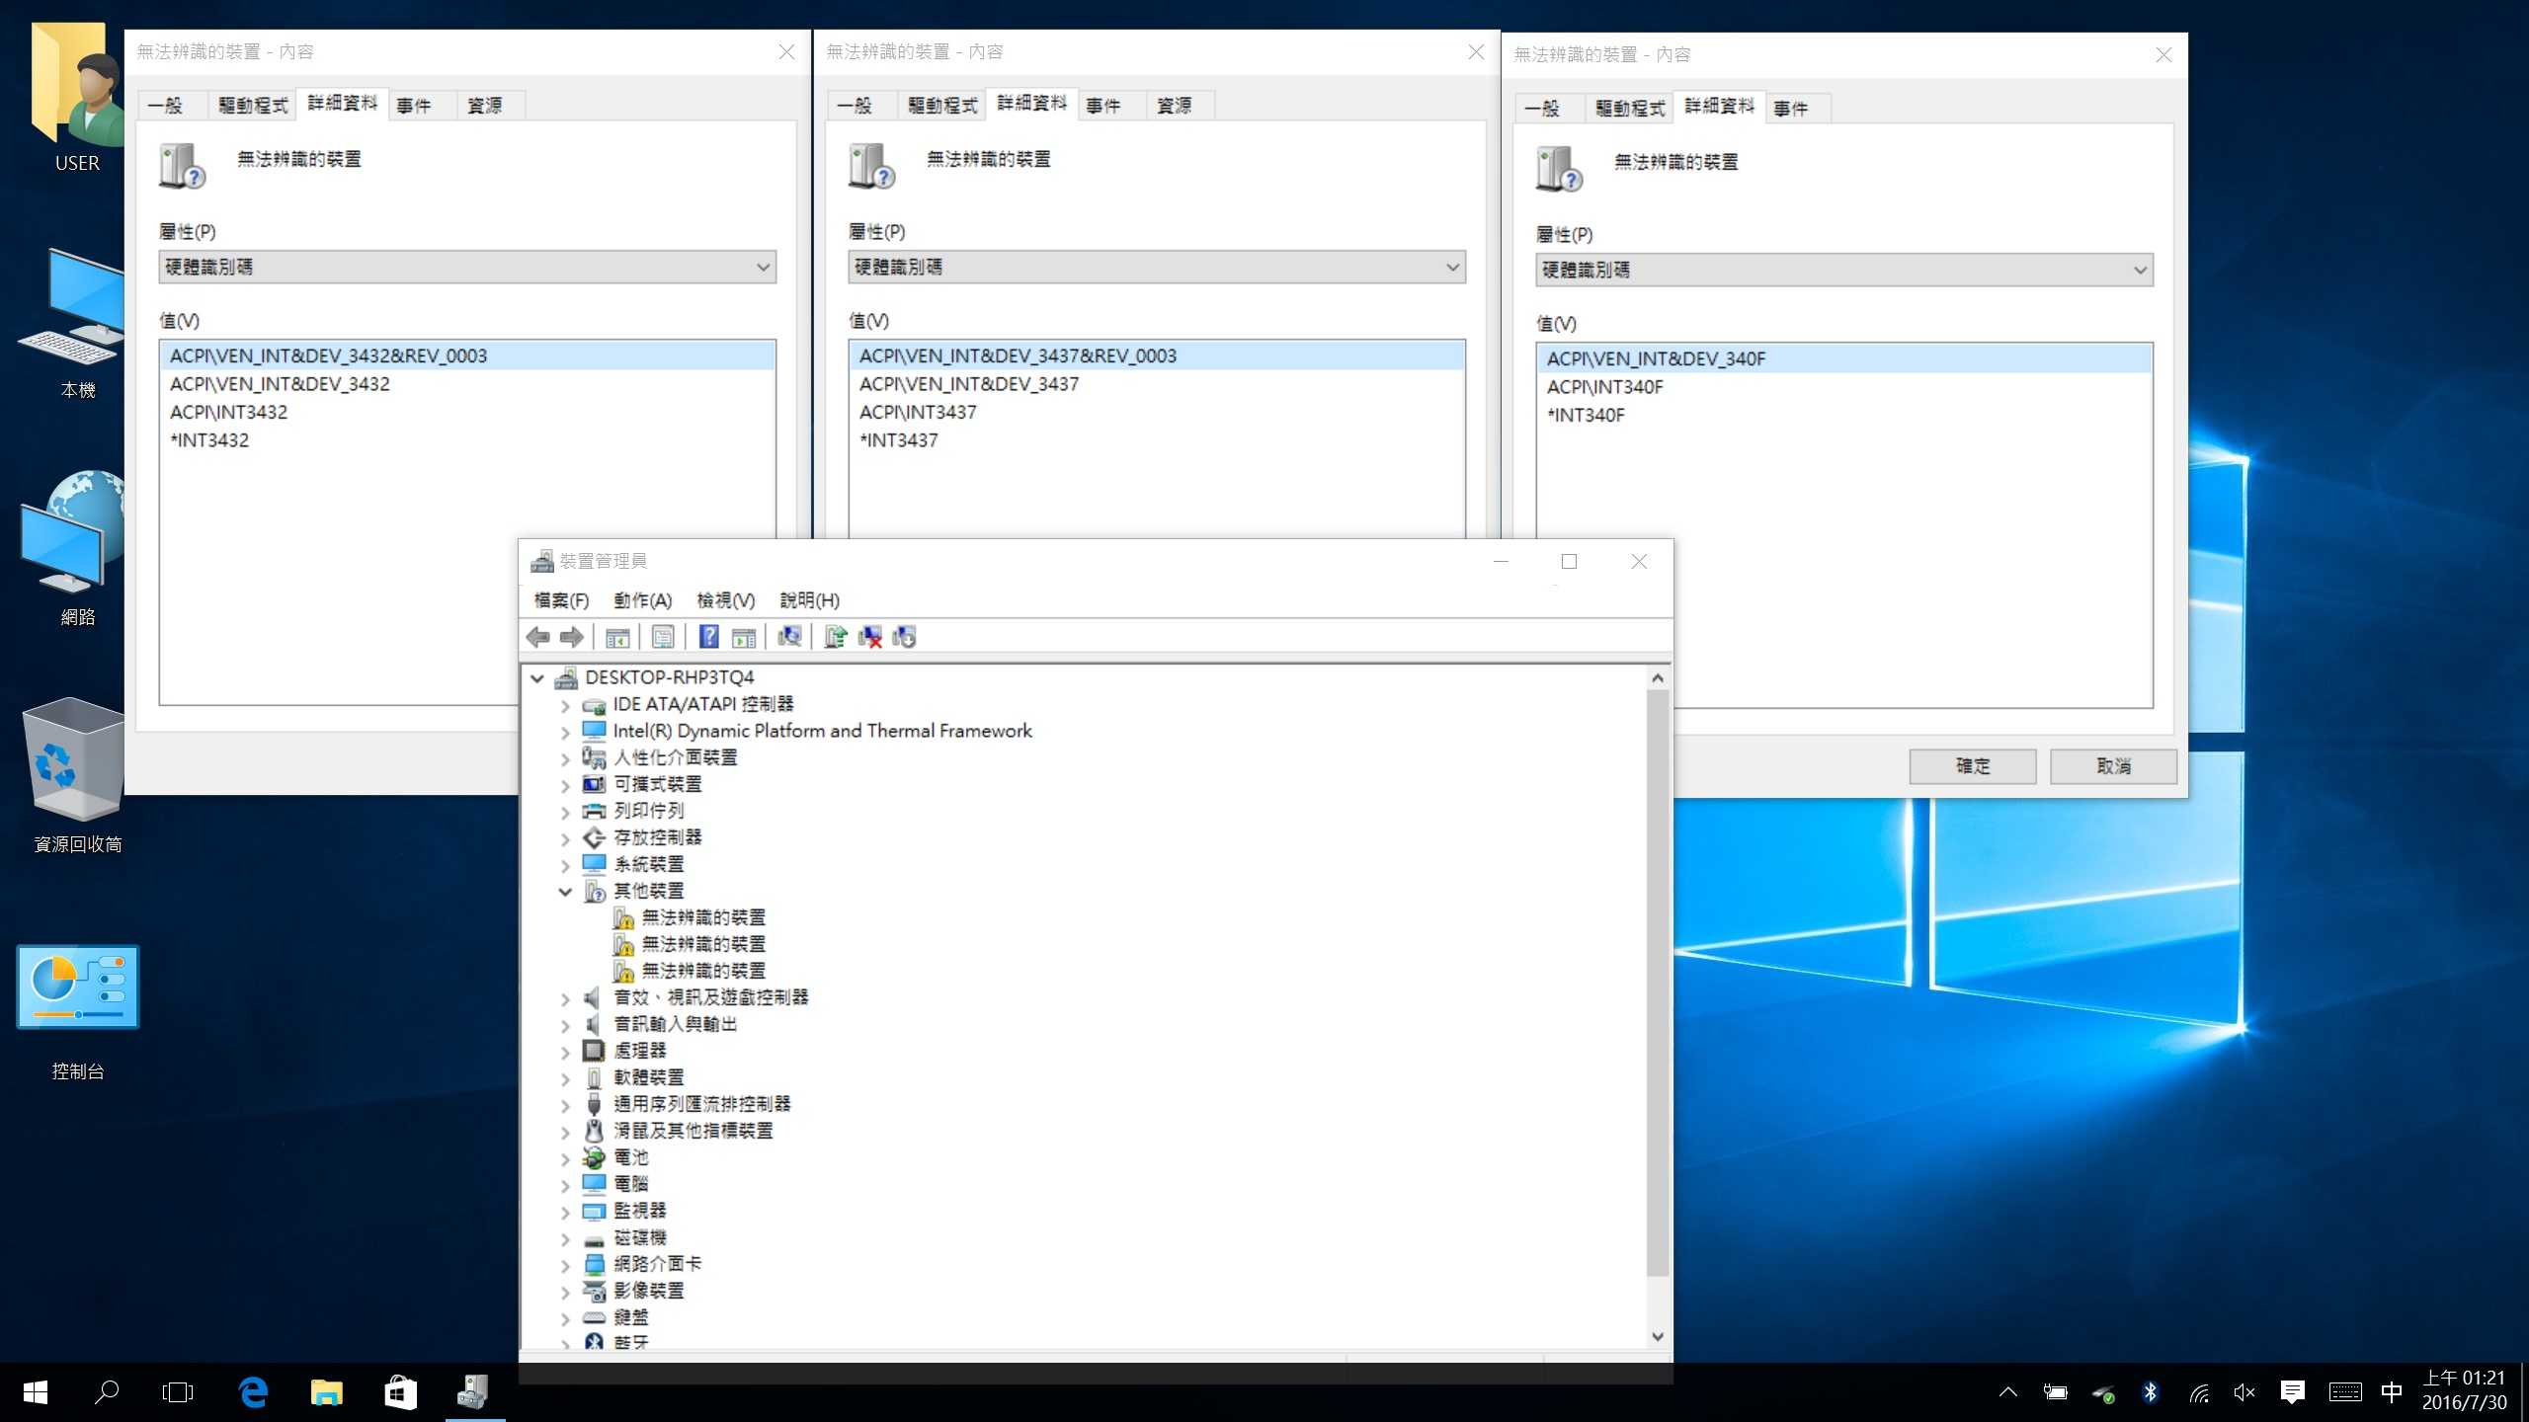Select the USER folder desktop icon
This screenshot has height=1422, width=2529.
(77, 99)
